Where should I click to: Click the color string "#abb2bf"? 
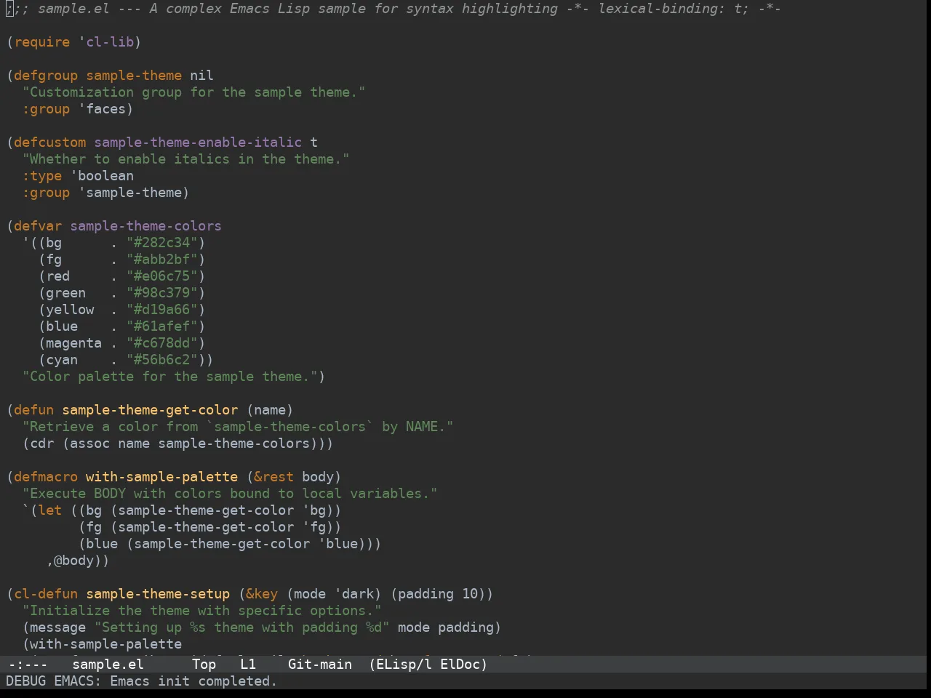pyautogui.click(x=161, y=260)
